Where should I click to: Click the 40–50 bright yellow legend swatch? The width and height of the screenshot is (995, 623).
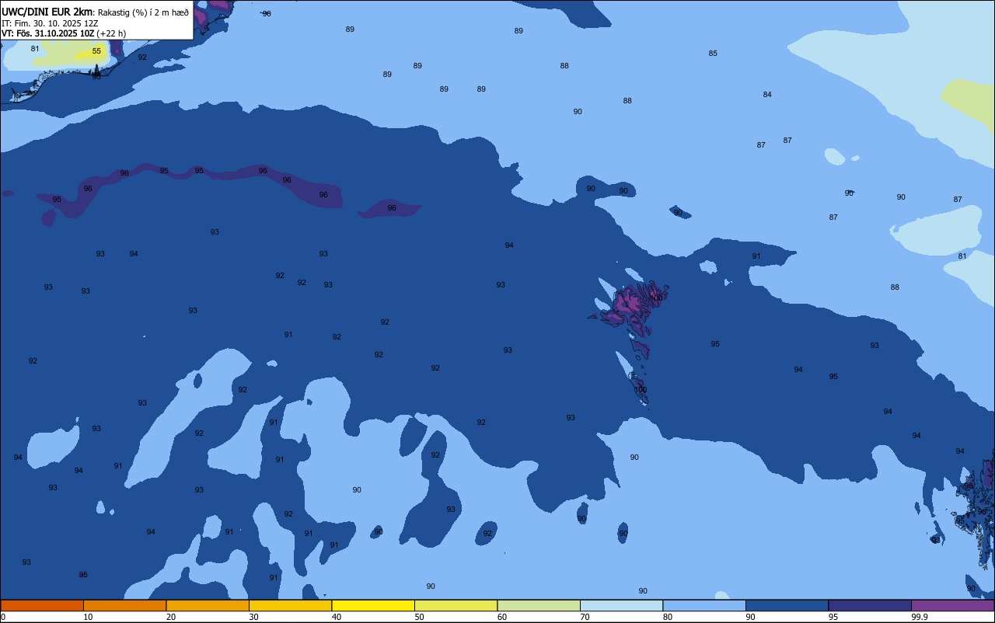pos(373,605)
